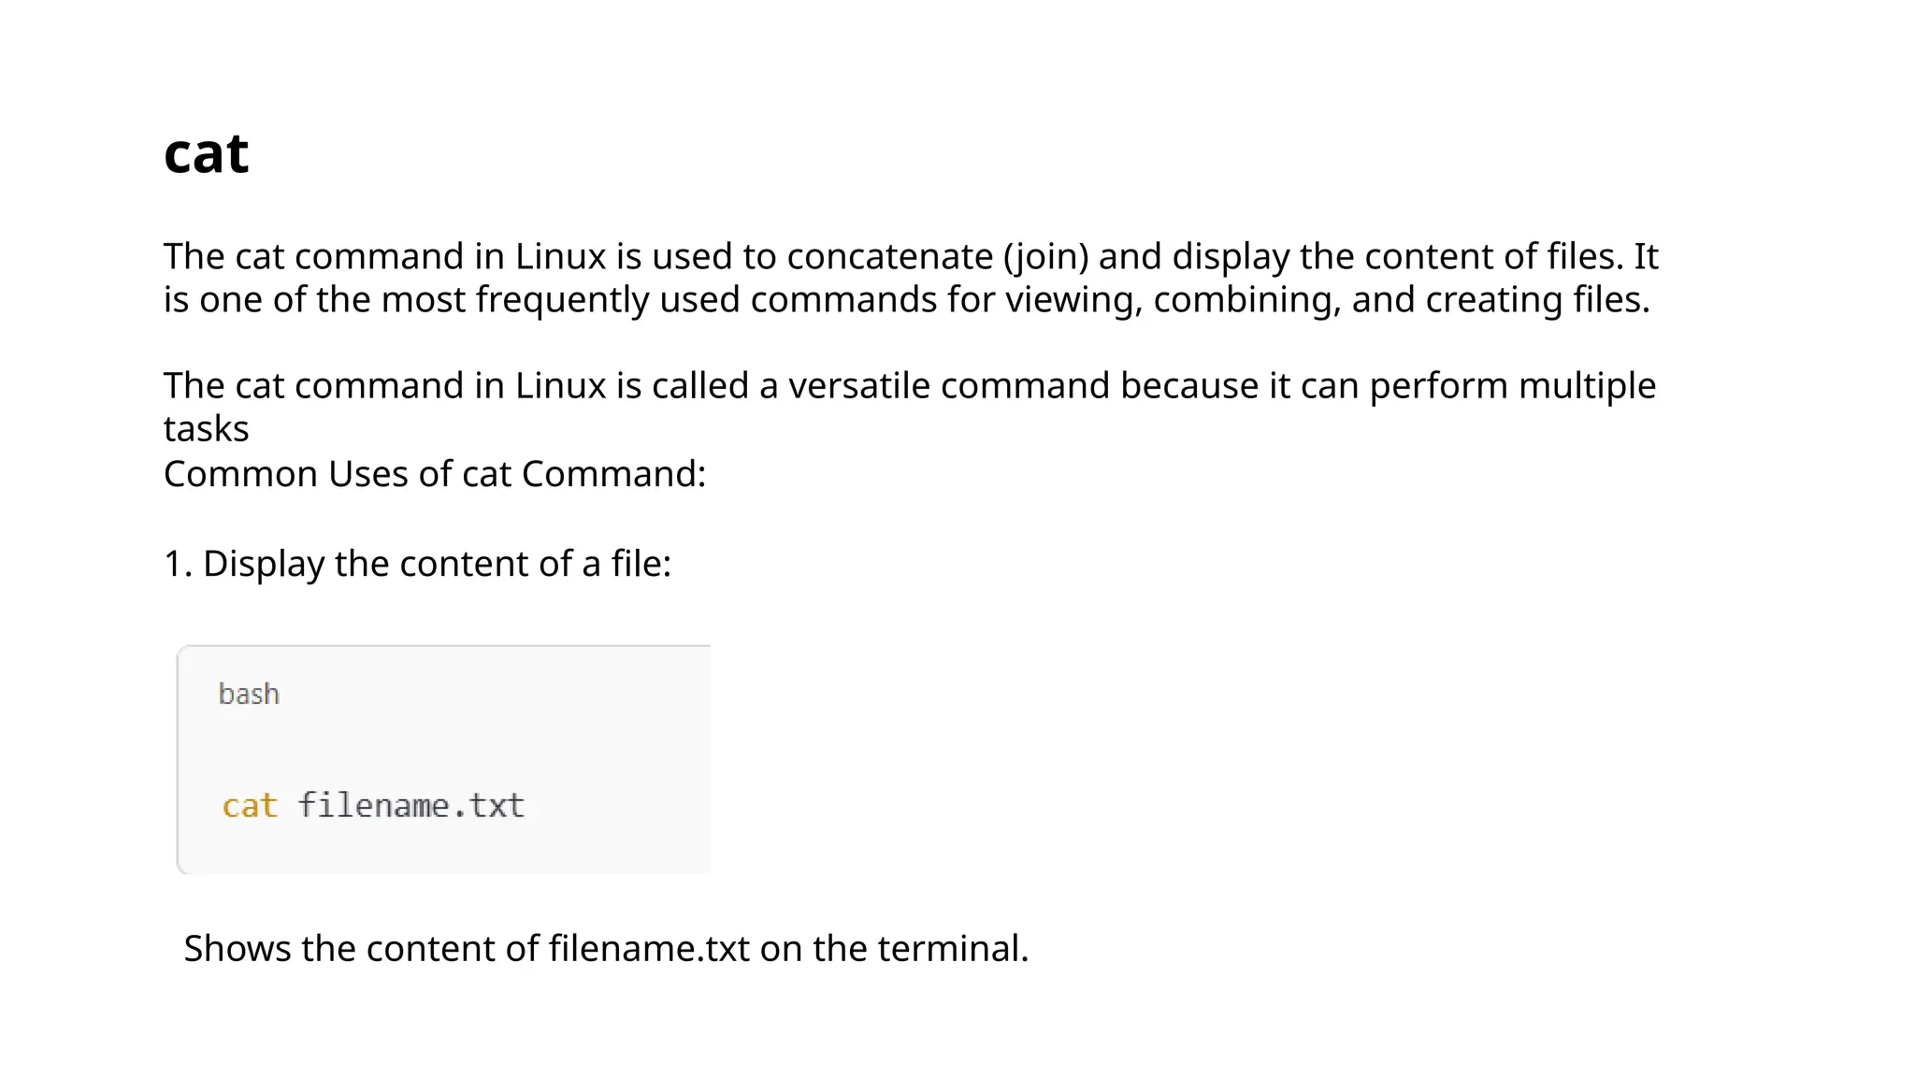
Task: Click 'filename.txt' inside the code block
Action: (x=411, y=805)
